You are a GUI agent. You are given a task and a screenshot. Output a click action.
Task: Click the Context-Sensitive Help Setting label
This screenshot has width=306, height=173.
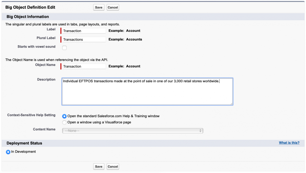point(31,115)
